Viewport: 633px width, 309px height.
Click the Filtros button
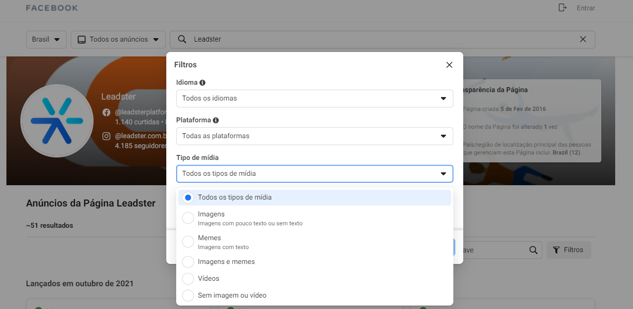569,250
